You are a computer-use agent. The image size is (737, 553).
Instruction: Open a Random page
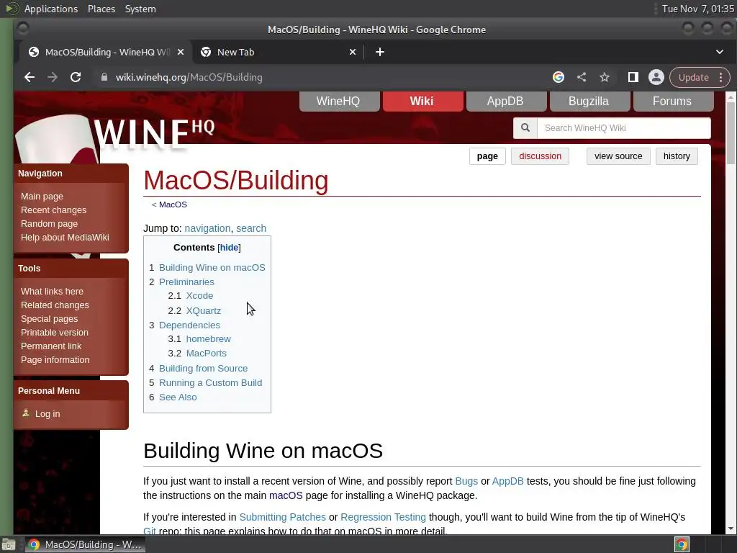(x=50, y=224)
